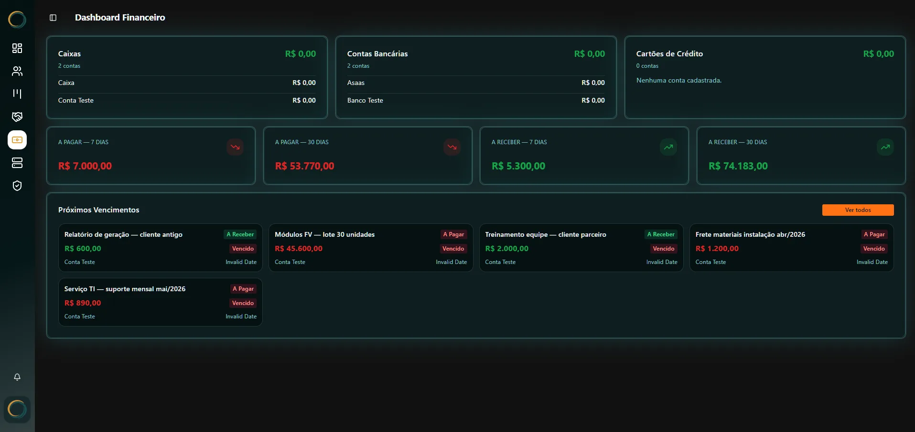Viewport: 915px width, 432px height.
Task: Open the Módulos FV lote 30 unidades card
Action: pyautogui.click(x=371, y=248)
